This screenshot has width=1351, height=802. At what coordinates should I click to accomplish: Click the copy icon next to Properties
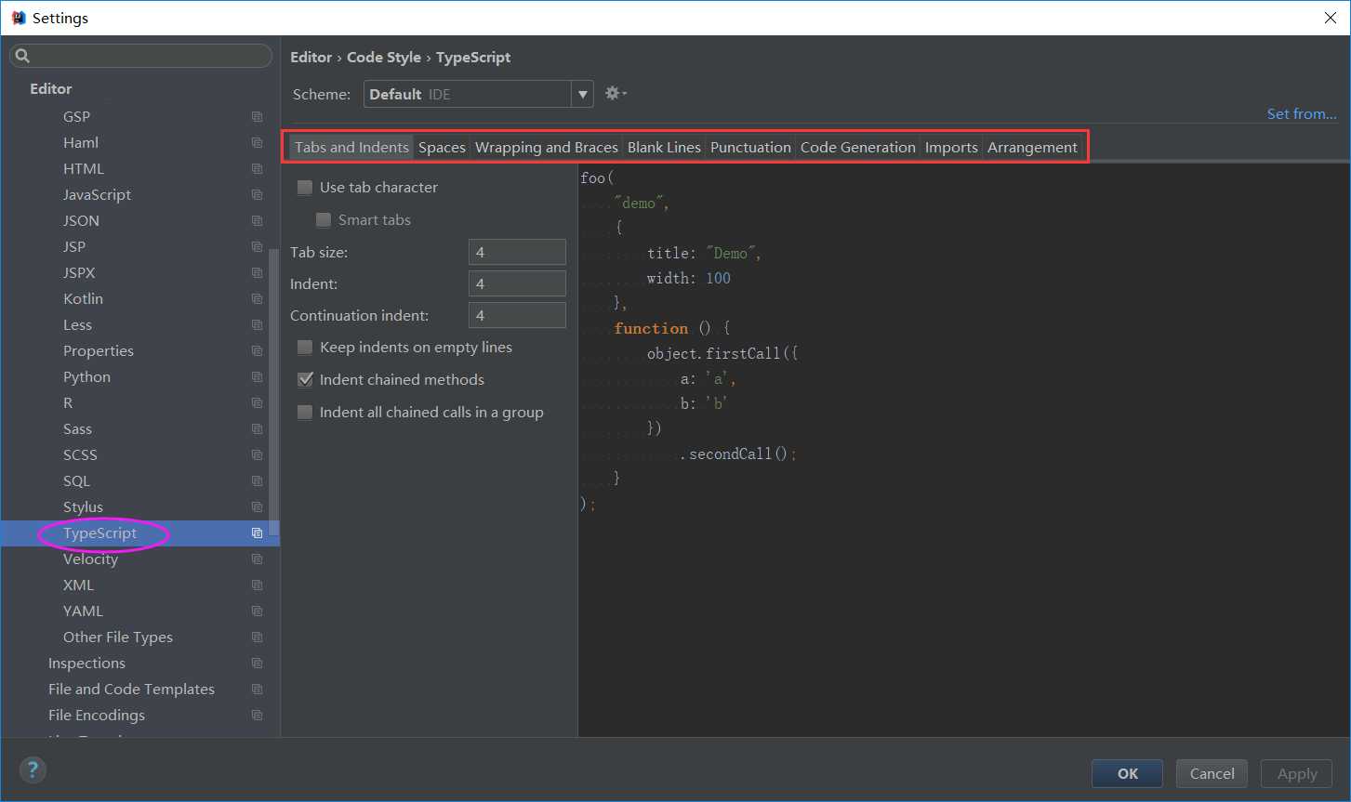(257, 351)
